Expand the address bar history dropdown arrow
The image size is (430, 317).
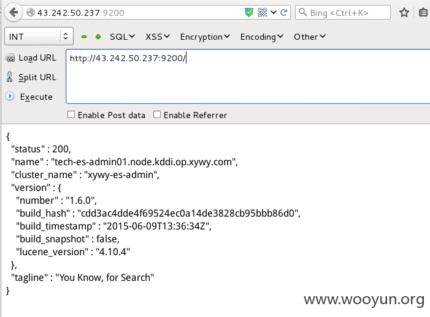274,12
